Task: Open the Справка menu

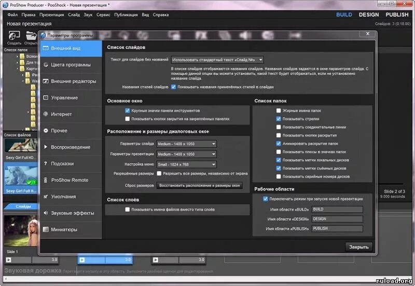Action: [161, 15]
